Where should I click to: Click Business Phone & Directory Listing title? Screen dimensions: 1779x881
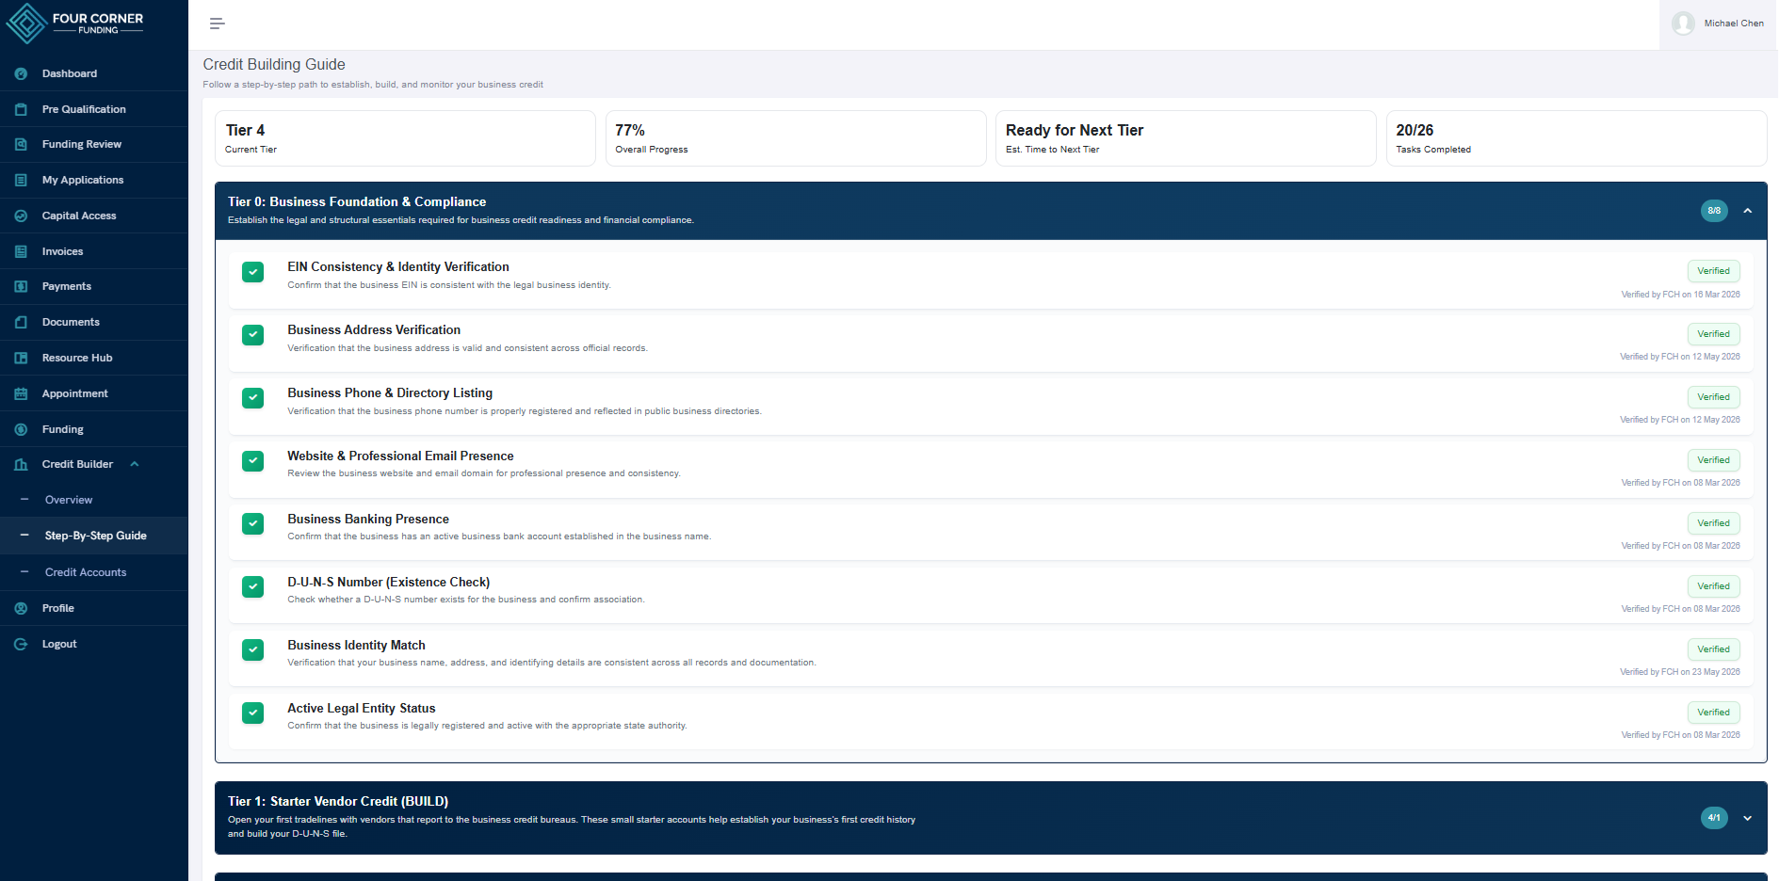390,392
